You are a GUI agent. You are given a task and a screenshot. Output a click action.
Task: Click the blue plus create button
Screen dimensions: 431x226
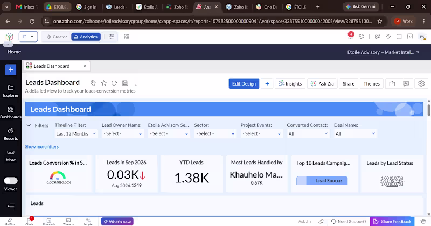click(x=11, y=70)
